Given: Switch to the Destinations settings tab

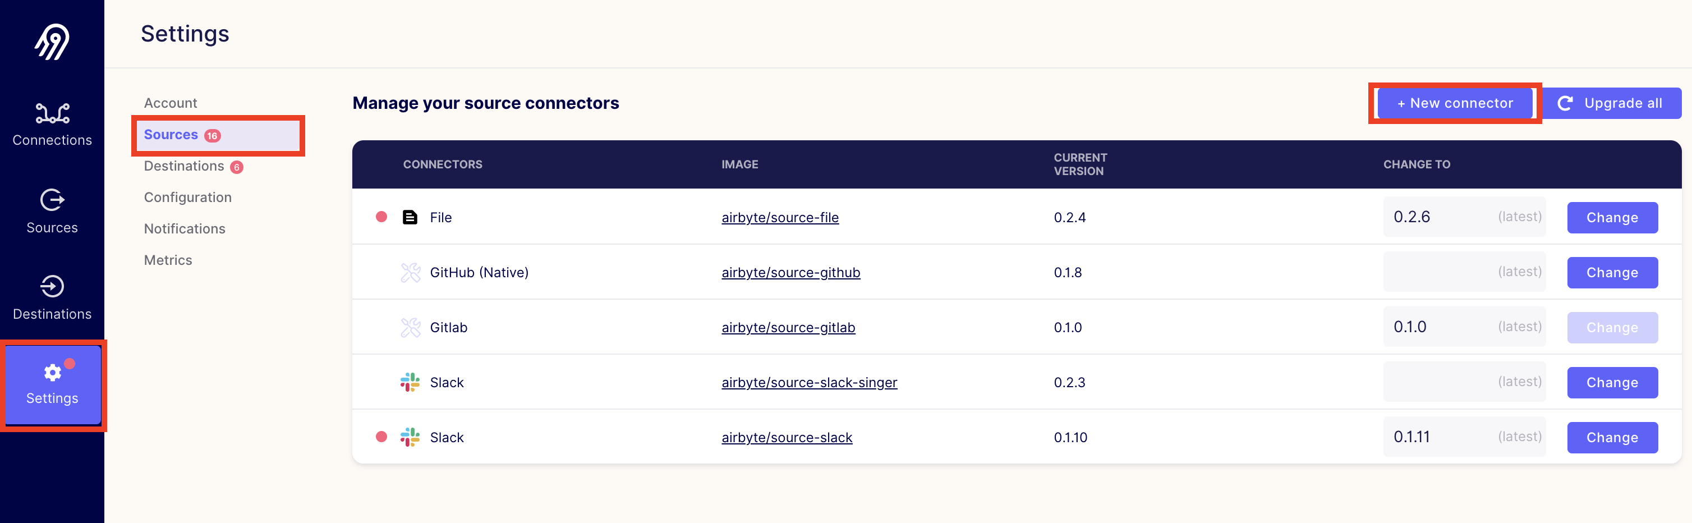Looking at the screenshot, I should tap(184, 166).
